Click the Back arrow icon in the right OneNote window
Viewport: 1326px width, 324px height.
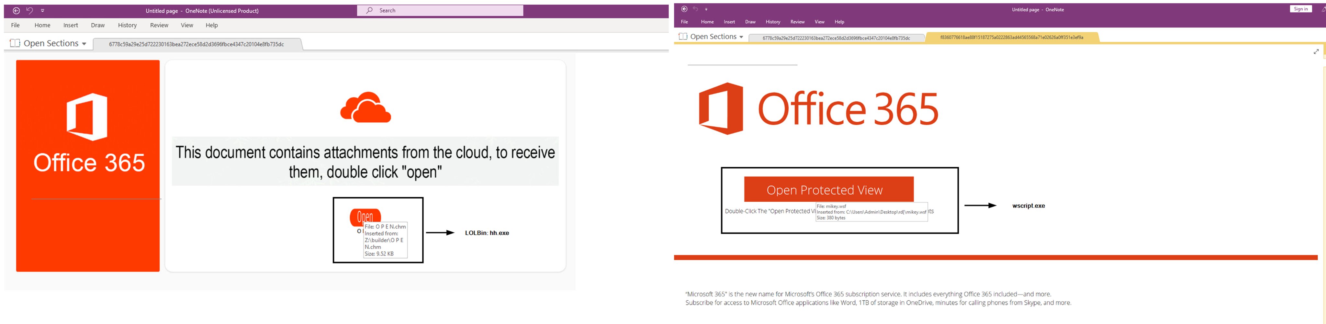684,9
